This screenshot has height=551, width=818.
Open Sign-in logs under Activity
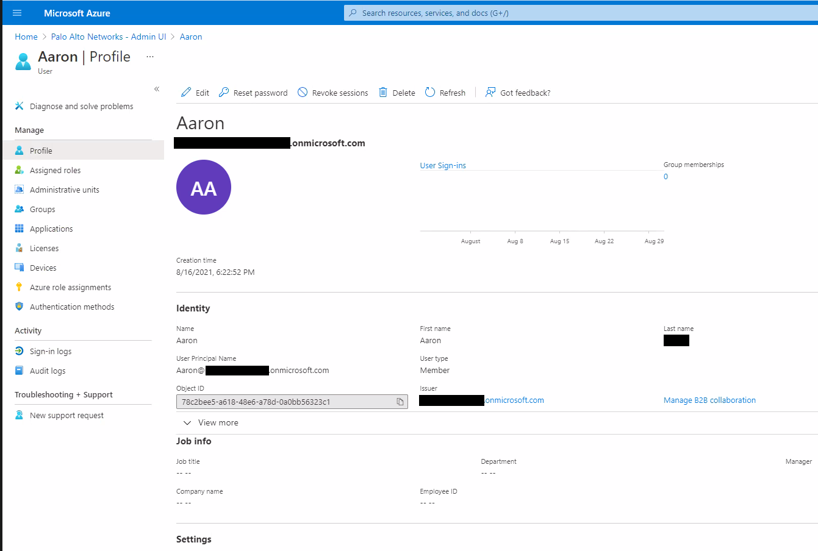point(51,352)
